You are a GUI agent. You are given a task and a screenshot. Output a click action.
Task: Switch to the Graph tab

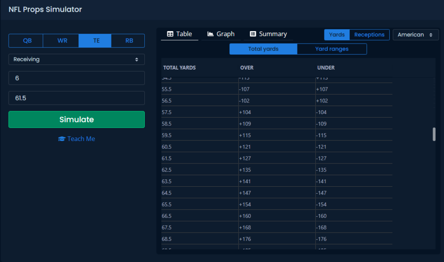point(221,34)
